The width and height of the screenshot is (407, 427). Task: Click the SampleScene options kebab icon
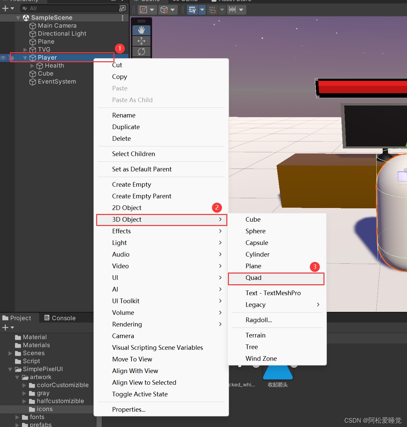click(122, 18)
